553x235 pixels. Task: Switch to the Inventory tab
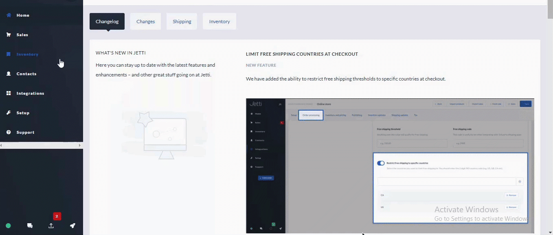(x=219, y=22)
